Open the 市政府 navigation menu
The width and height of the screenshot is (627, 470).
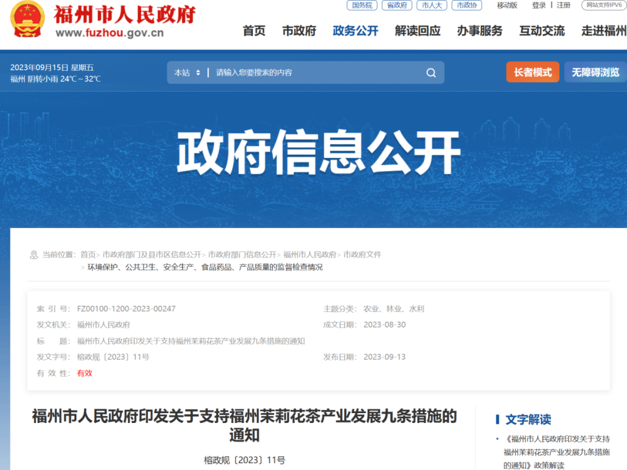[x=299, y=31]
